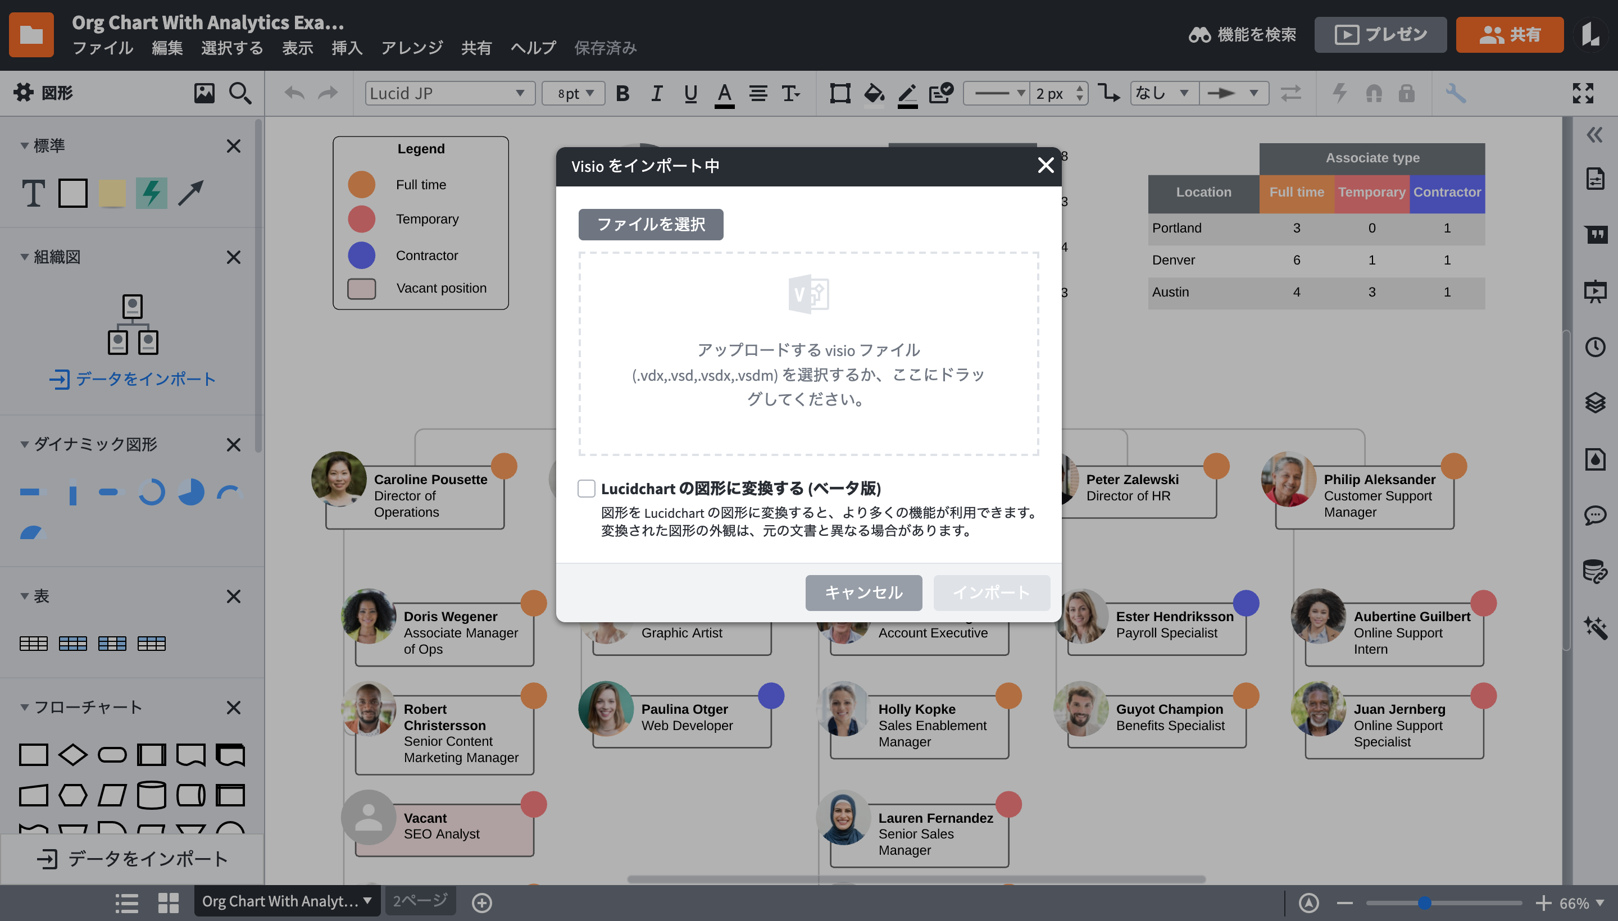Click the lightning action icon in toolbar
Viewport: 1618px width, 921px height.
(1339, 93)
